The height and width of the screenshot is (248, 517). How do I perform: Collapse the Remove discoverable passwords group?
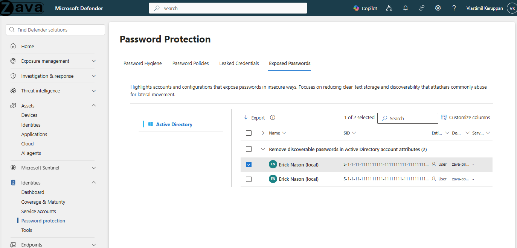click(x=263, y=149)
